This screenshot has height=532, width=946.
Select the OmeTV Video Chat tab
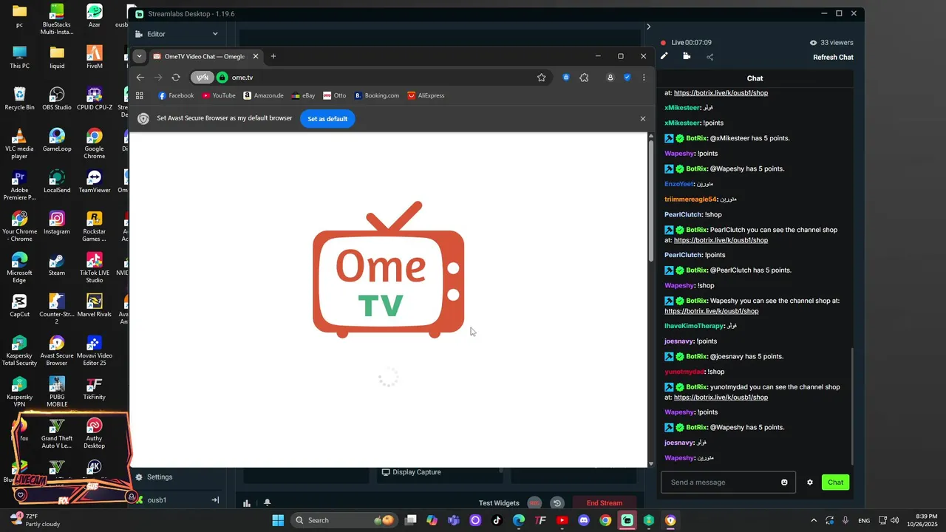(x=205, y=56)
